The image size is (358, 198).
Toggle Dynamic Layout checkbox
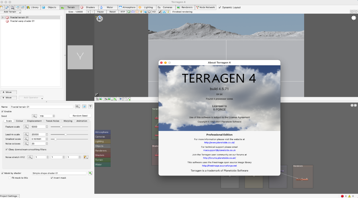pyautogui.click(x=220, y=7)
